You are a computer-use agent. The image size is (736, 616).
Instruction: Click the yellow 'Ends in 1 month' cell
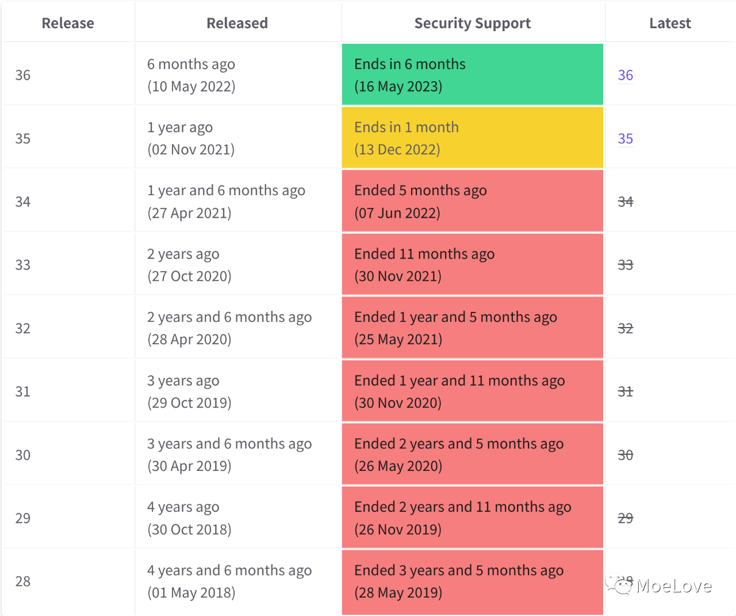click(472, 138)
